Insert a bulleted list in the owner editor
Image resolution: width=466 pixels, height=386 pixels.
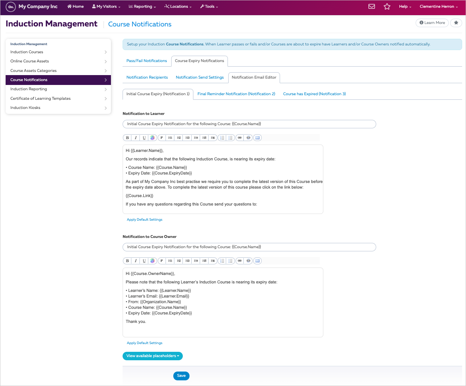click(230, 261)
